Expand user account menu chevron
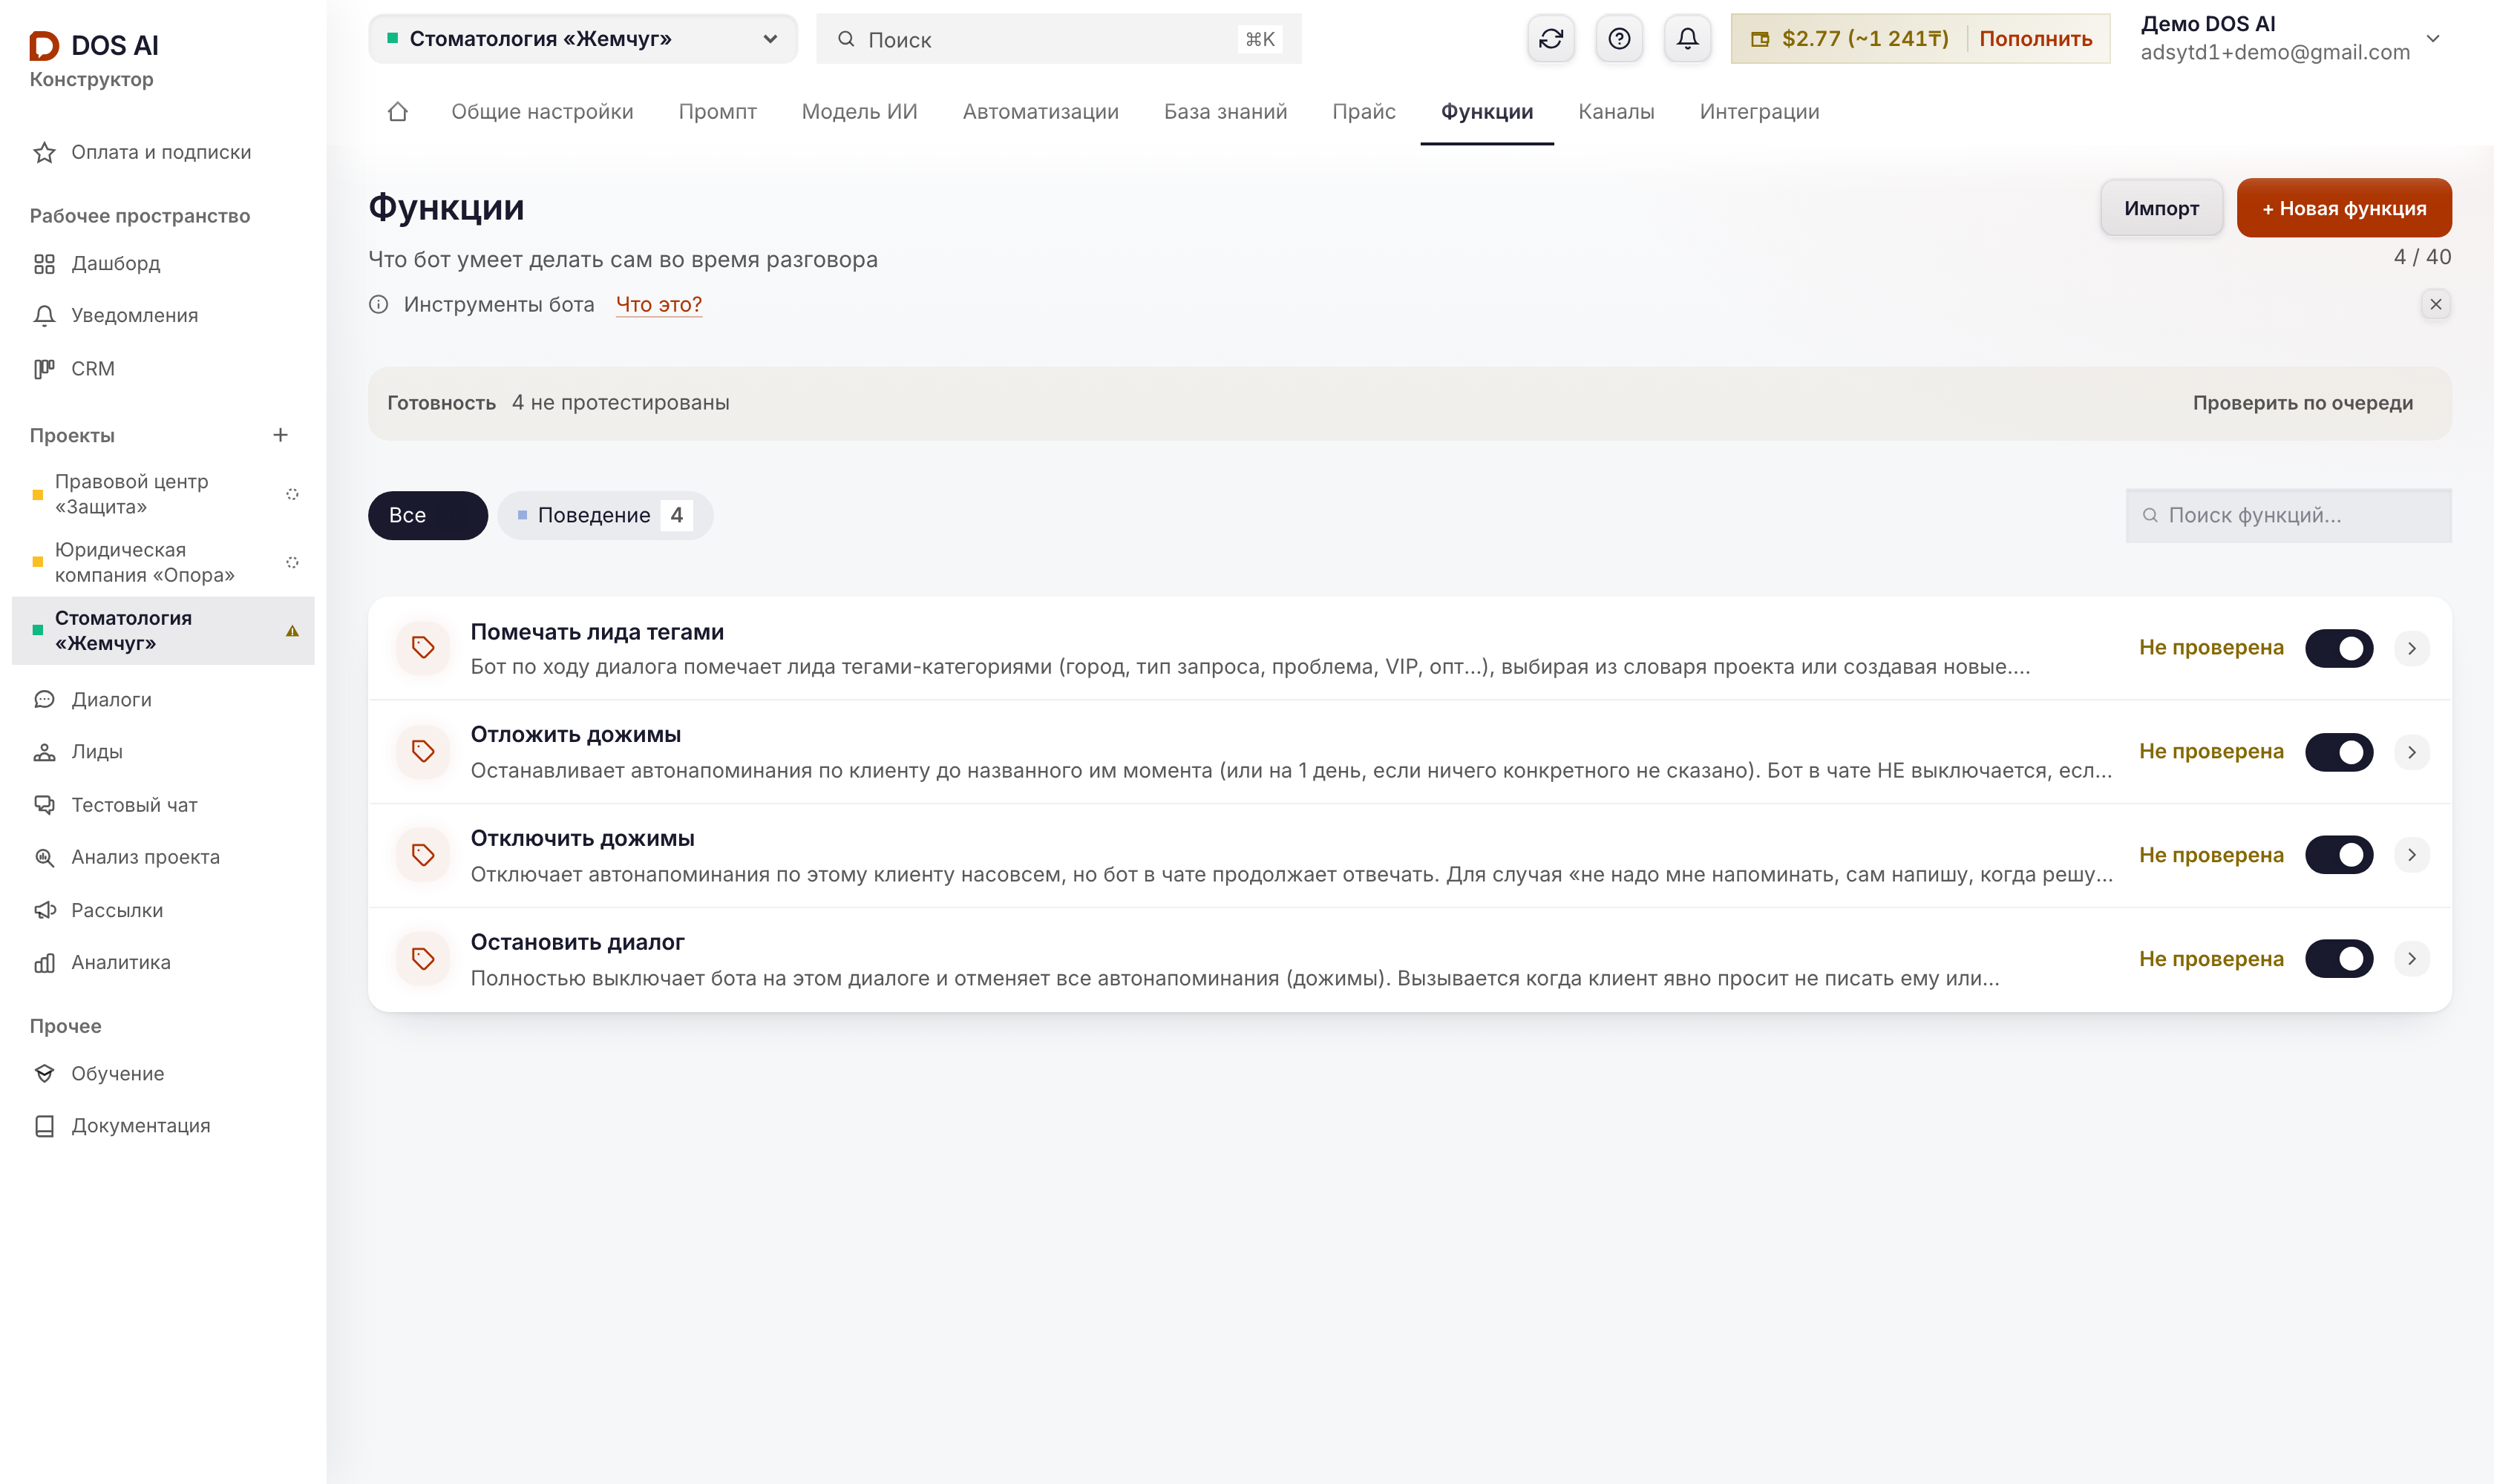Viewport: 2494px width, 1484px height. [2433, 39]
